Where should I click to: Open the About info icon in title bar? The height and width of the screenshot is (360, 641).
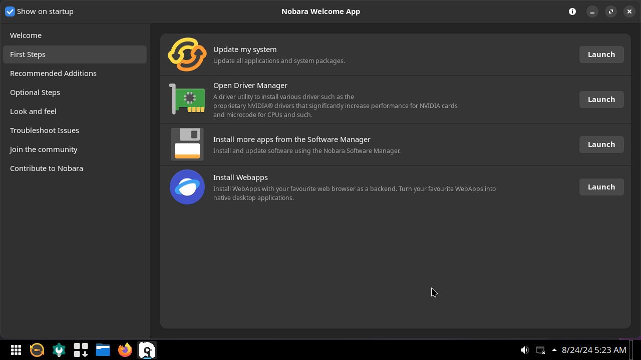tap(572, 11)
